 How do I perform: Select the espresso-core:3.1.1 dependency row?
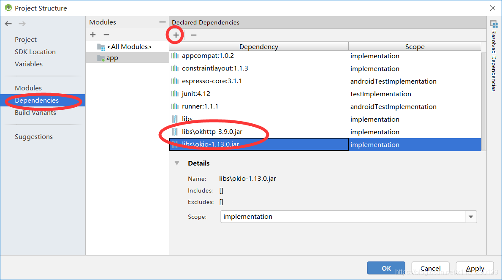pyautogui.click(x=325, y=81)
